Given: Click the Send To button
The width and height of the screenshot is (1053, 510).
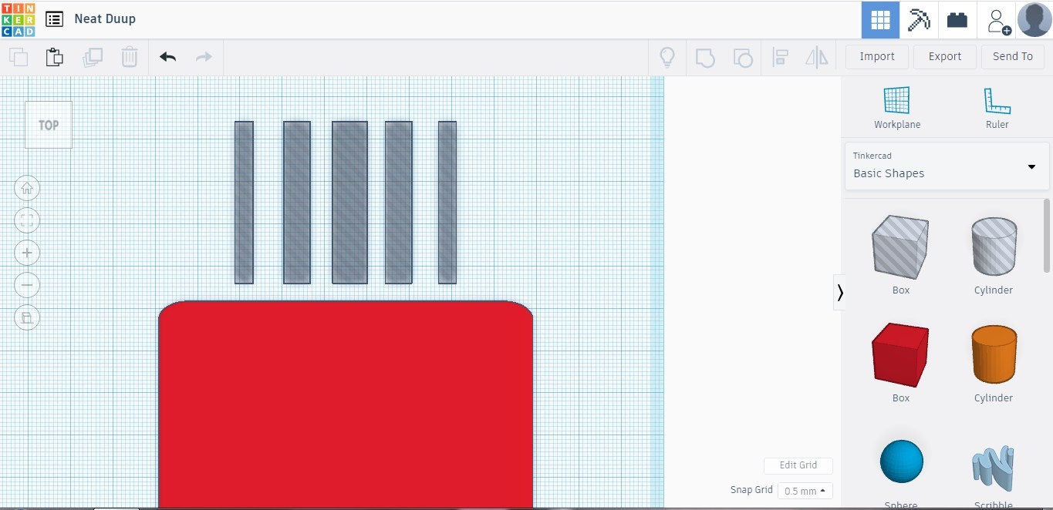Looking at the screenshot, I should (x=1013, y=56).
